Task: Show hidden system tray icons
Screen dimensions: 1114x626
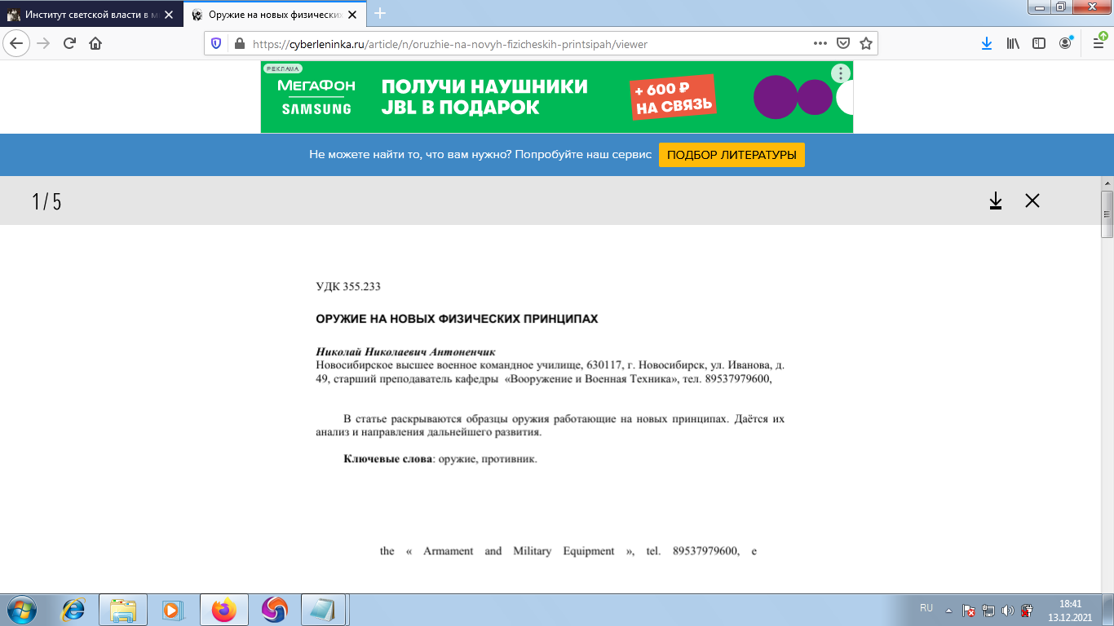Action: 948,610
